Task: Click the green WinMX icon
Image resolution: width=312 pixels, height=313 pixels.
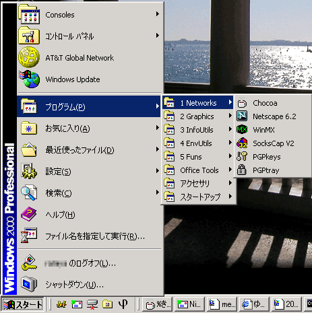Action: [242, 129]
